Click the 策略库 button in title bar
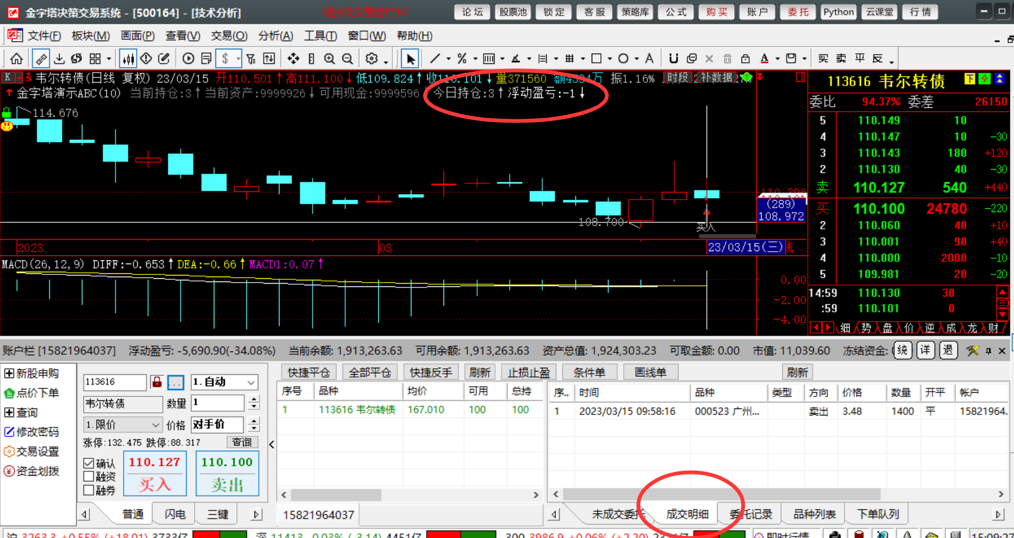Screen dimensions: 1014x538 tap(635, 12)
